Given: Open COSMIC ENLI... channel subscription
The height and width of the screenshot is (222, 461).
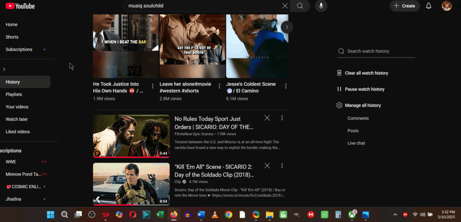Looking at the screenshot, I should point(23,187).
